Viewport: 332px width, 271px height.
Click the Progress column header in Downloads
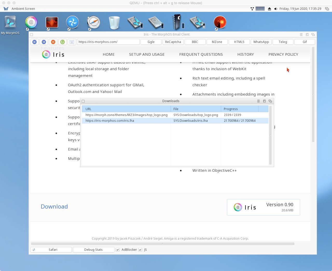pos(240,109)
